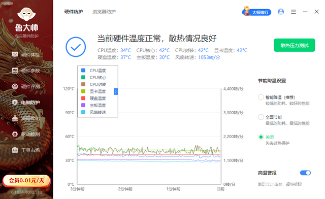Open 驱动检测 section

pos(26,134)
